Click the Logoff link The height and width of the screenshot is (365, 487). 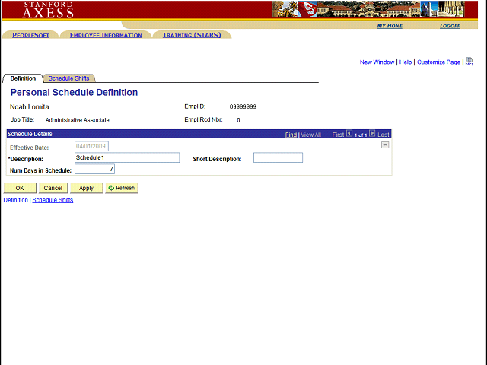pos(450,26)
